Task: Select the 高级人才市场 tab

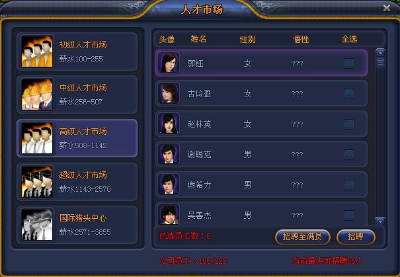Action: (77, 138)
